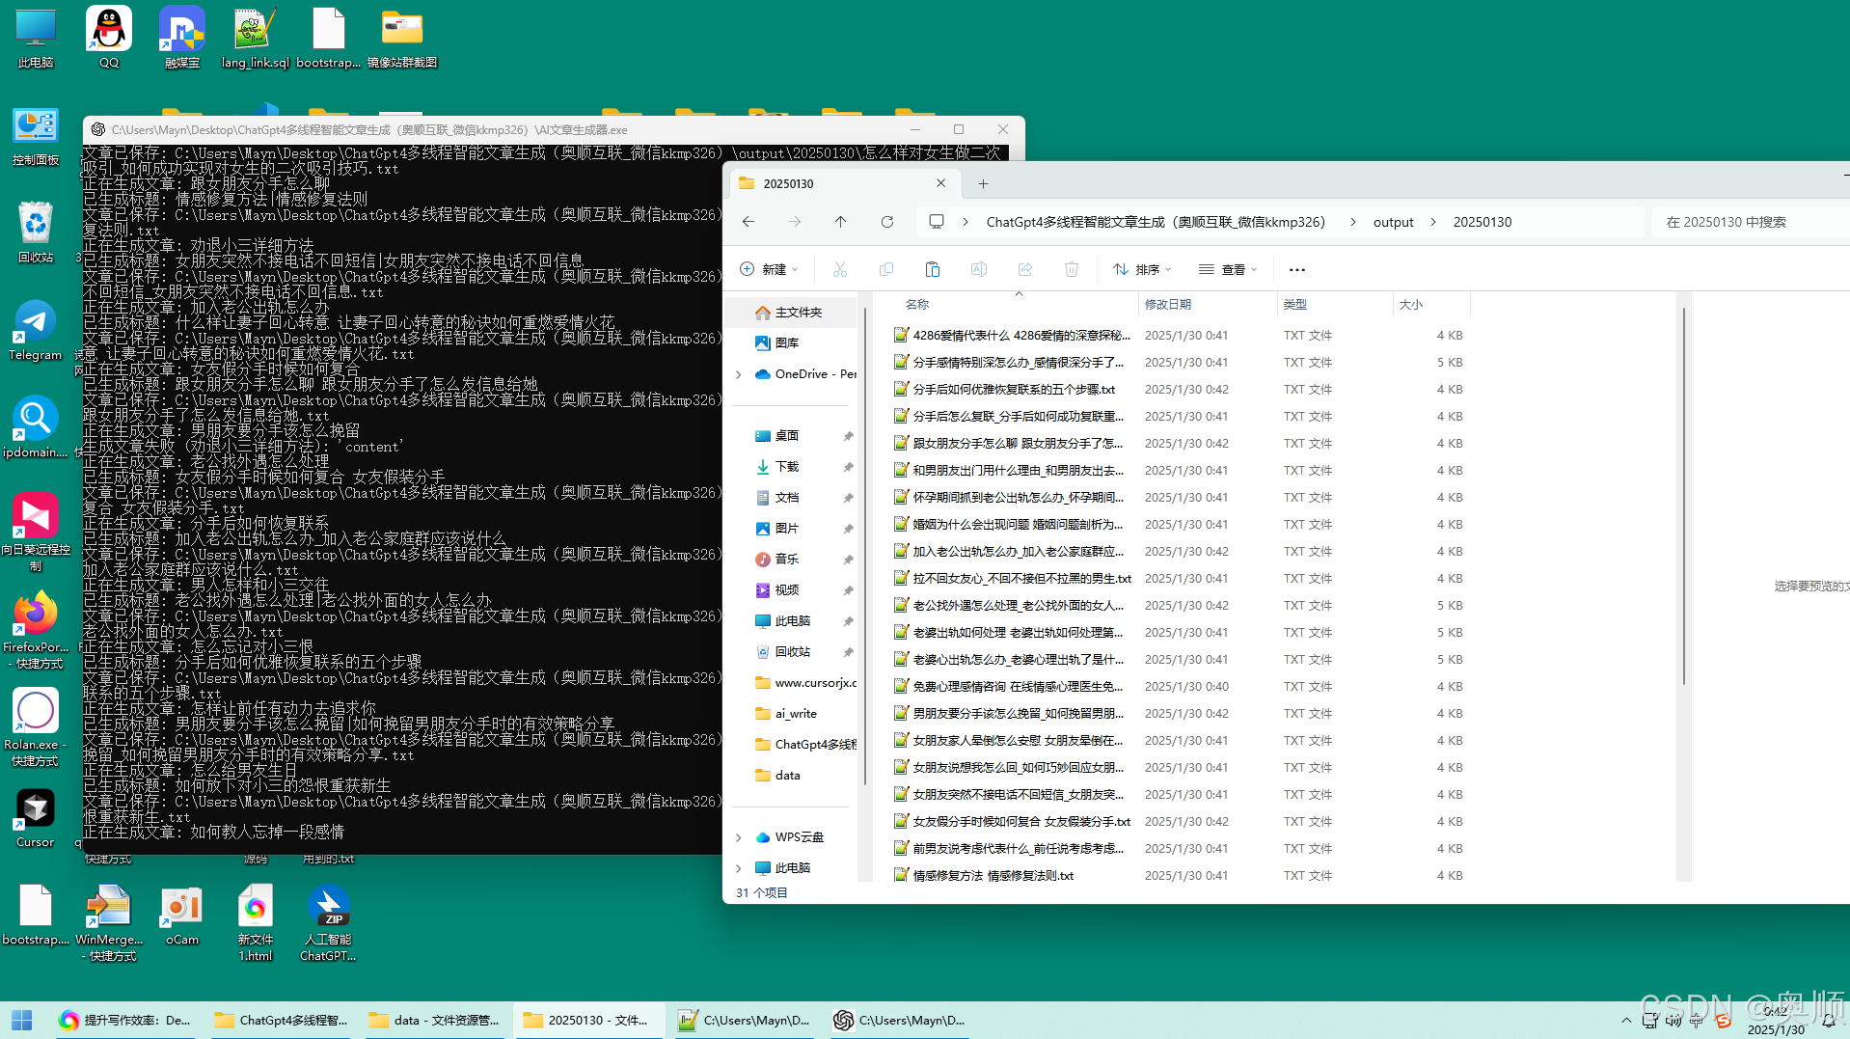Click the taskbar clock 2025/1/30
Image resolution: width=1850 pixels, height=1039 pixels.
(x=1776, y=1021)
